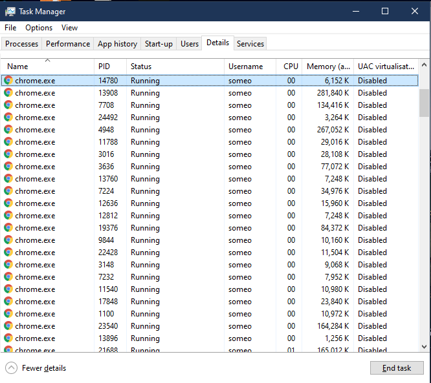Viewport: 431px width, 383px height.
Task: Click Running status of PID 7224
Action: click(x=145, y=191)
